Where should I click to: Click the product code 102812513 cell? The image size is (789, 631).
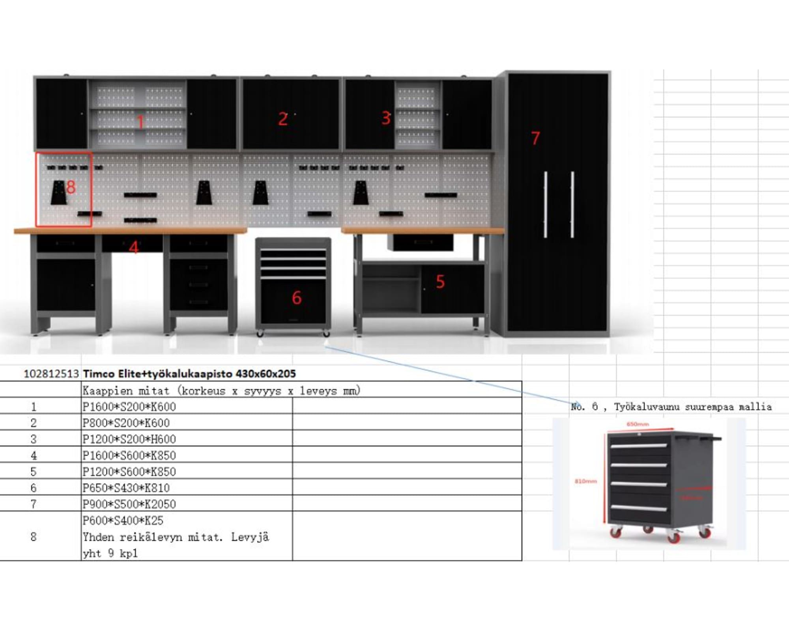click(51, 374)
